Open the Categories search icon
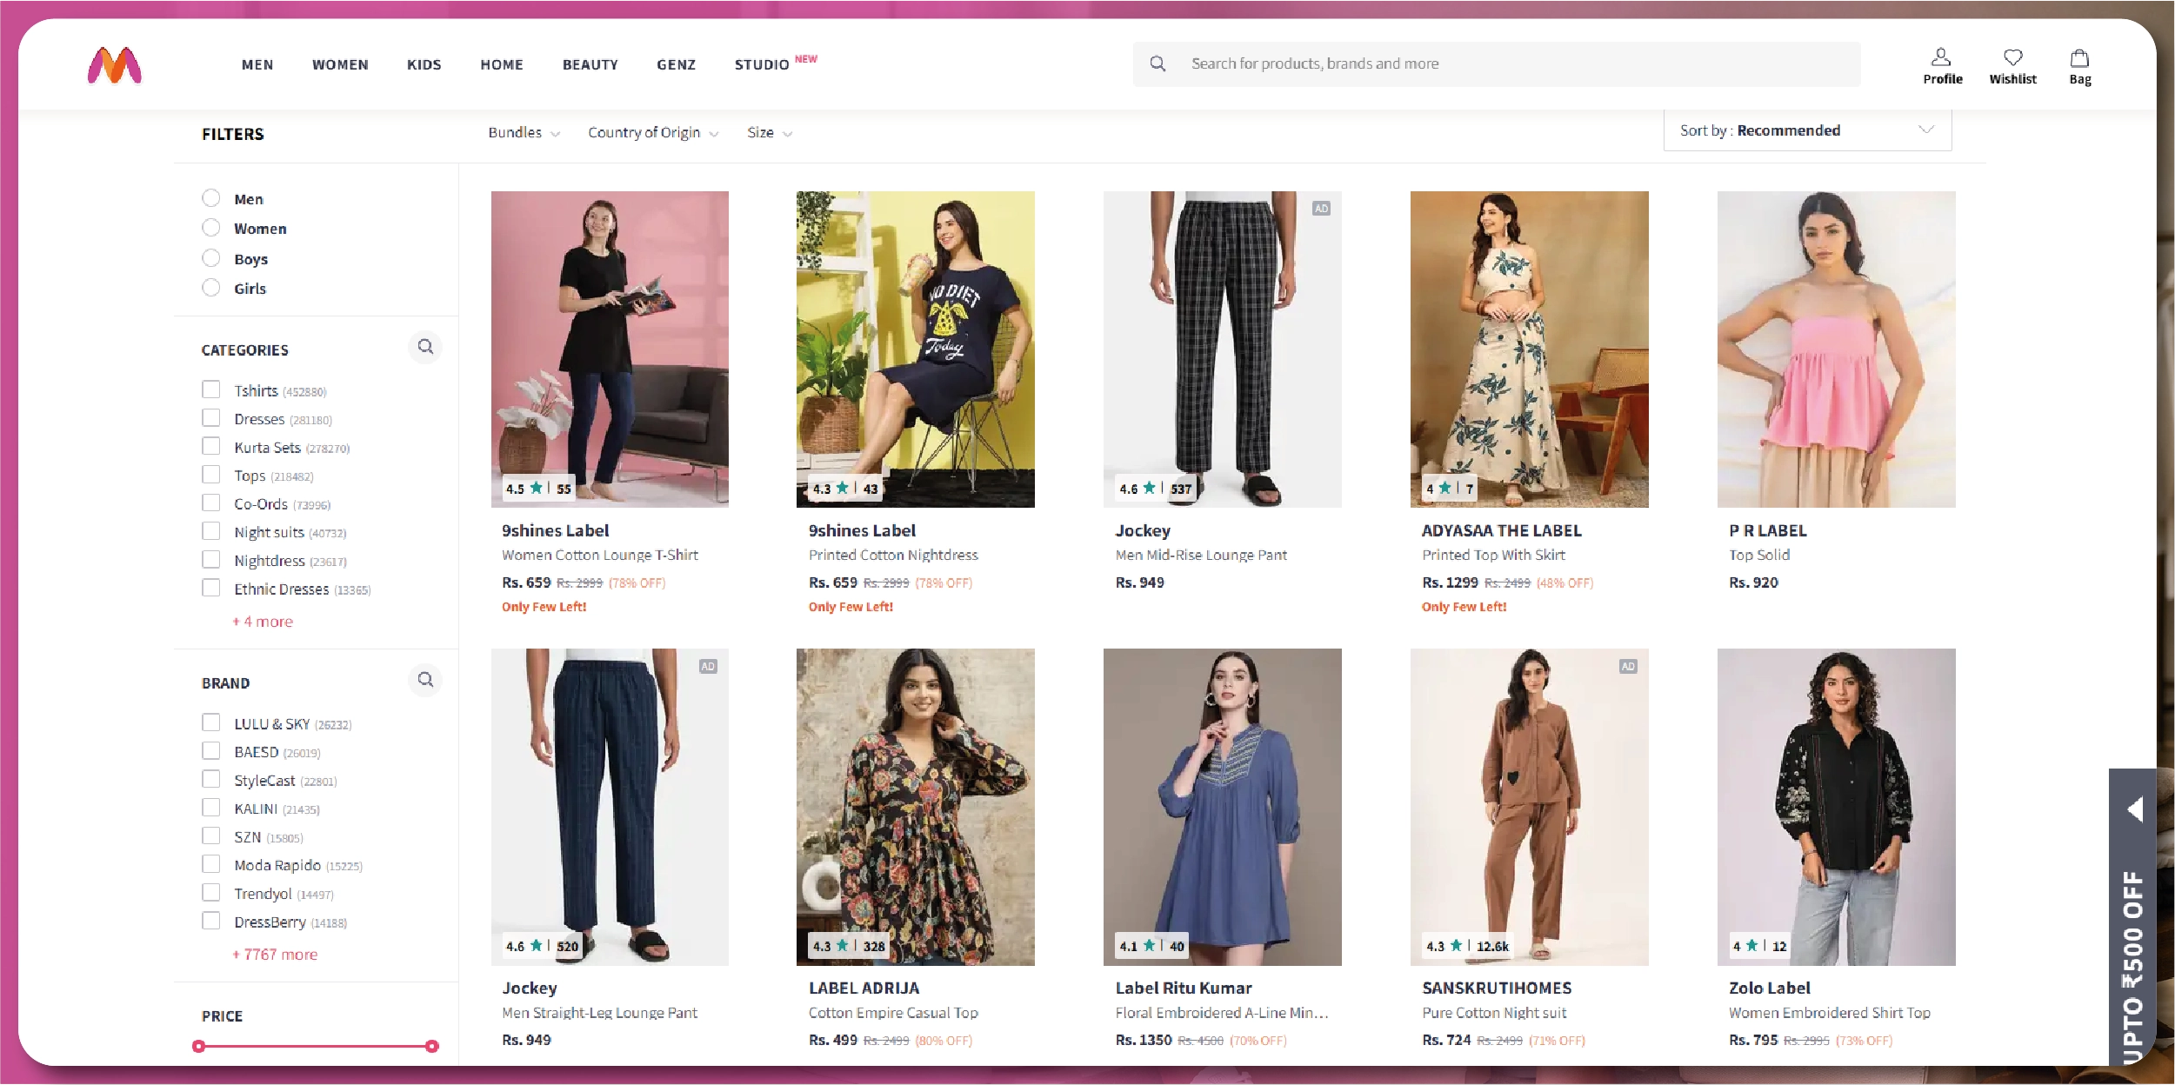2175x1085 pixels. coord(426,347)
